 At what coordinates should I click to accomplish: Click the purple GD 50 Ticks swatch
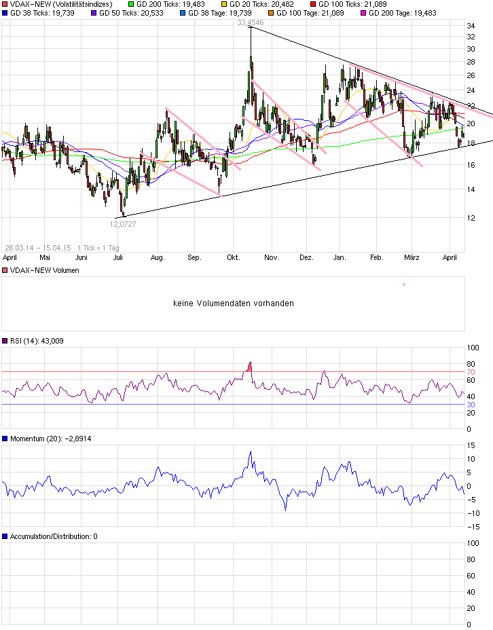click(x=94, y=14)
